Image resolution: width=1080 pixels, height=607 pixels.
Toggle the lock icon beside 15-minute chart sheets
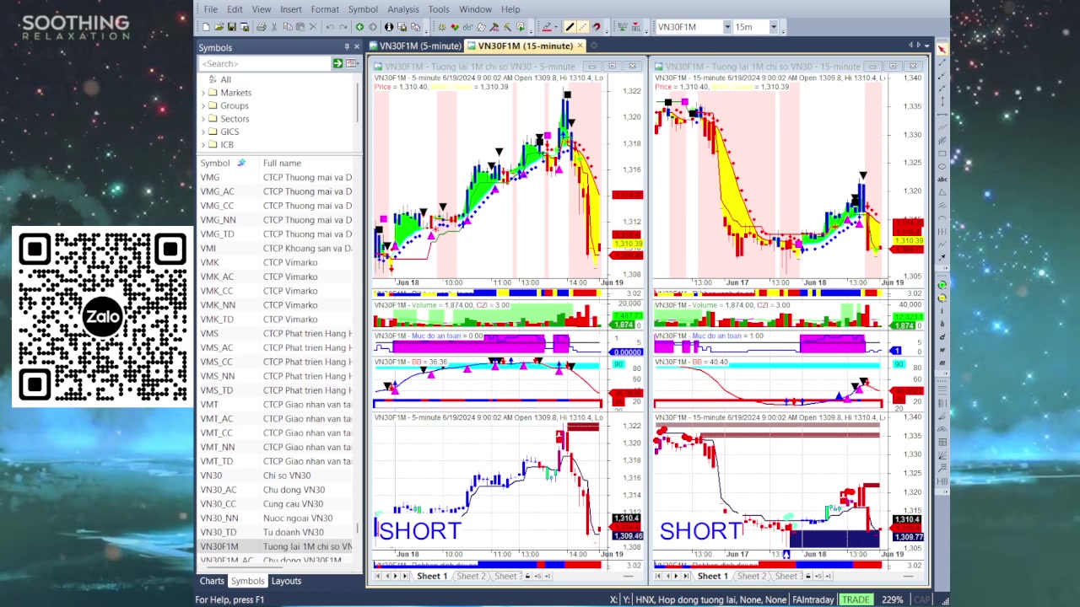coord(808,577)
